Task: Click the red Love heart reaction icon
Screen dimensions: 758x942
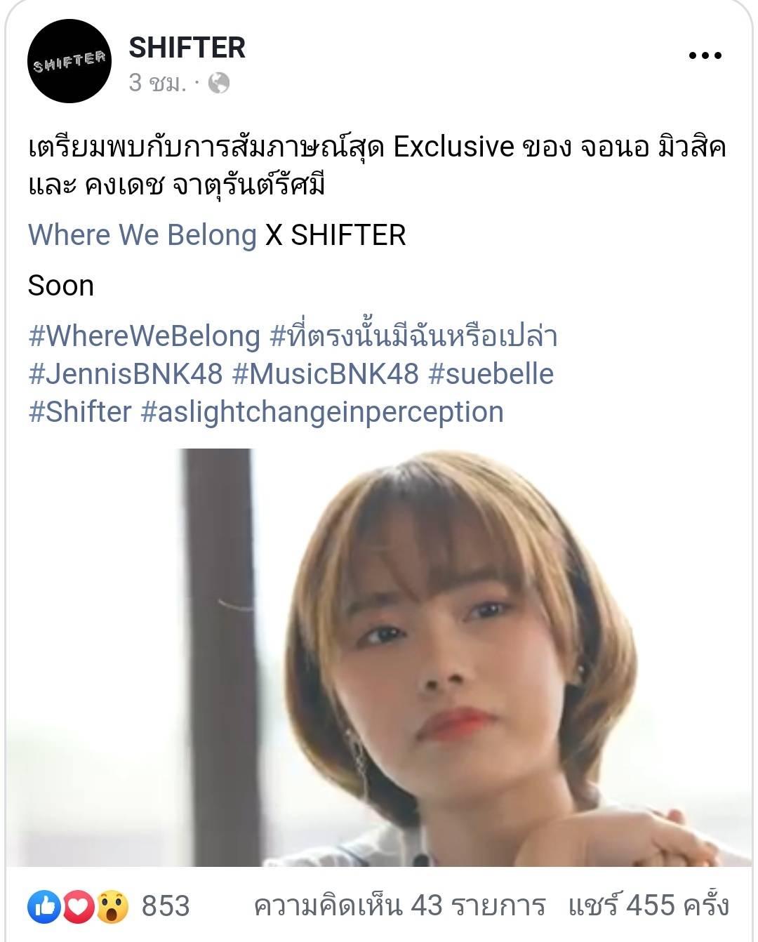Action: point(78,906)
